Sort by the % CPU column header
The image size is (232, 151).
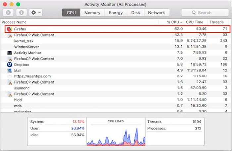[x=175, y=22]
